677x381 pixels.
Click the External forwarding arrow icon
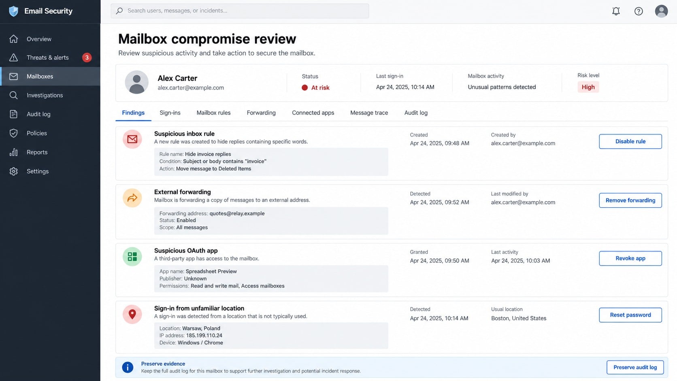point(132,198)
